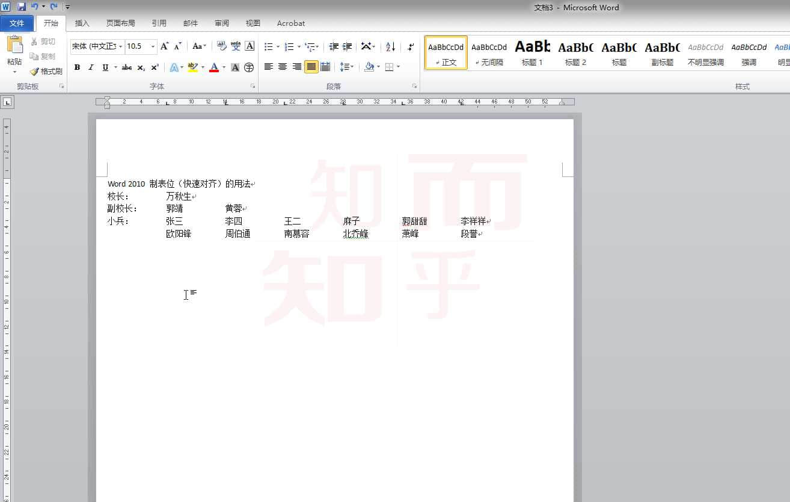Click the Phonetic Guide (wén) icon
The height and width of the screenshot is (502, 790).
tap(236, 46)
